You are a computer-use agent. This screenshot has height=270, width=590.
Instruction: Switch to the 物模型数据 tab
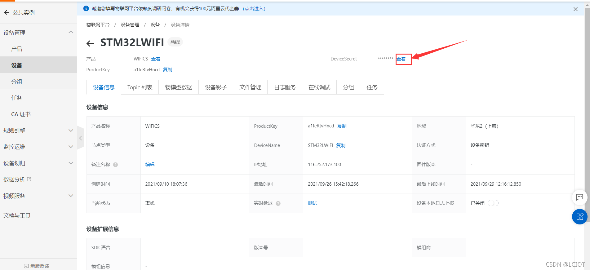[x=179, y=87]
